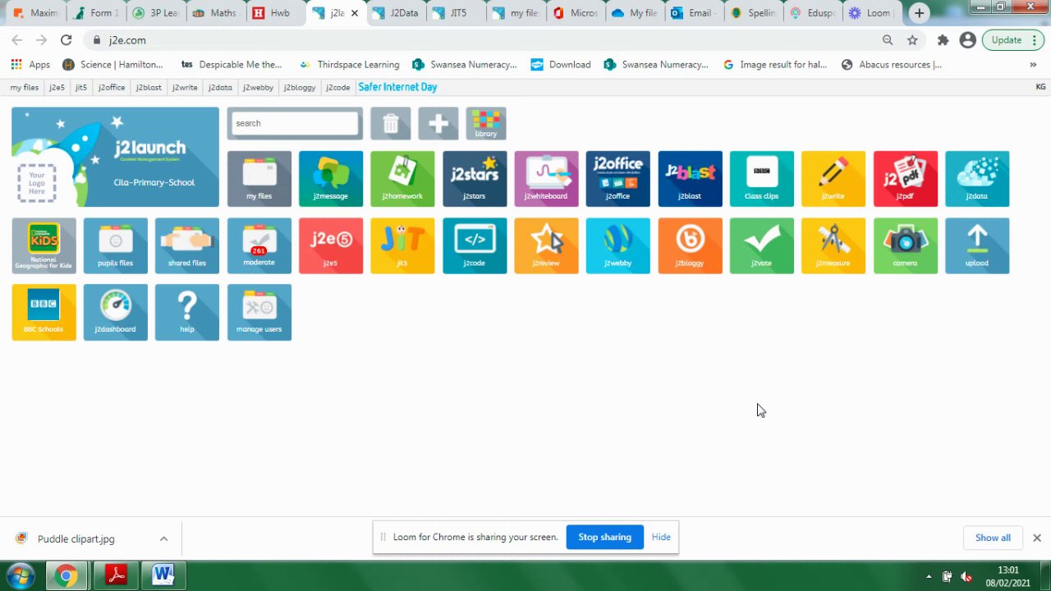Open the j2office tile
The height and width of the screenshot is (591, 1051).
click(617, 178)
